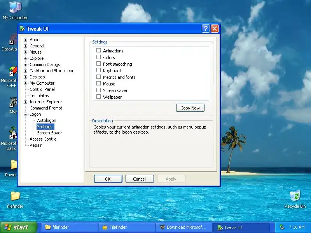Screen dimensions: 311x233
Task: Click the Cancel button
Action: tap(140, 179)
